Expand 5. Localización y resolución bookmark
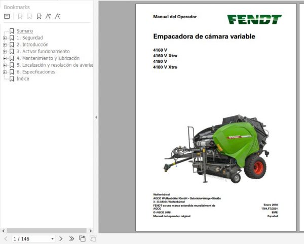The width and height of the screenshot is (304, 244). [5, 65]
